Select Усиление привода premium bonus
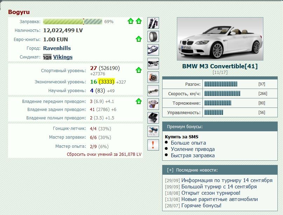Image resolution: width=283 pixels, height=215 pixels. pos(193,149)
